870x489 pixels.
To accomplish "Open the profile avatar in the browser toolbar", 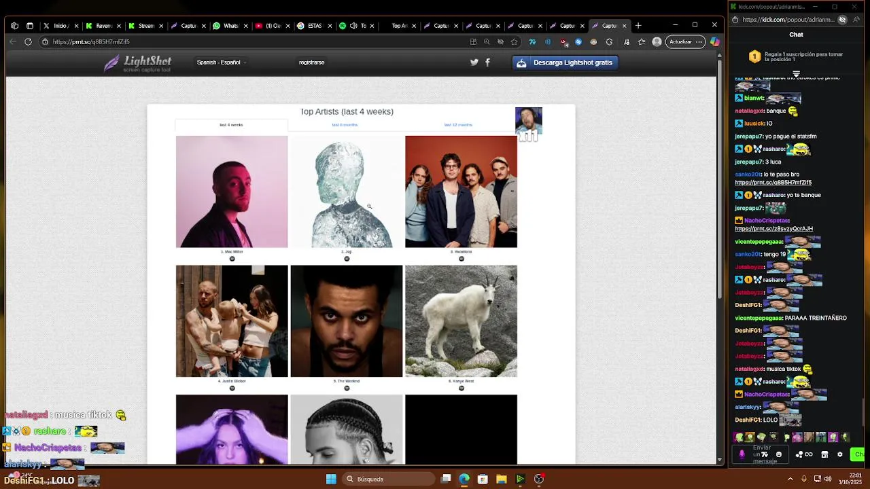I will (657, 41).
